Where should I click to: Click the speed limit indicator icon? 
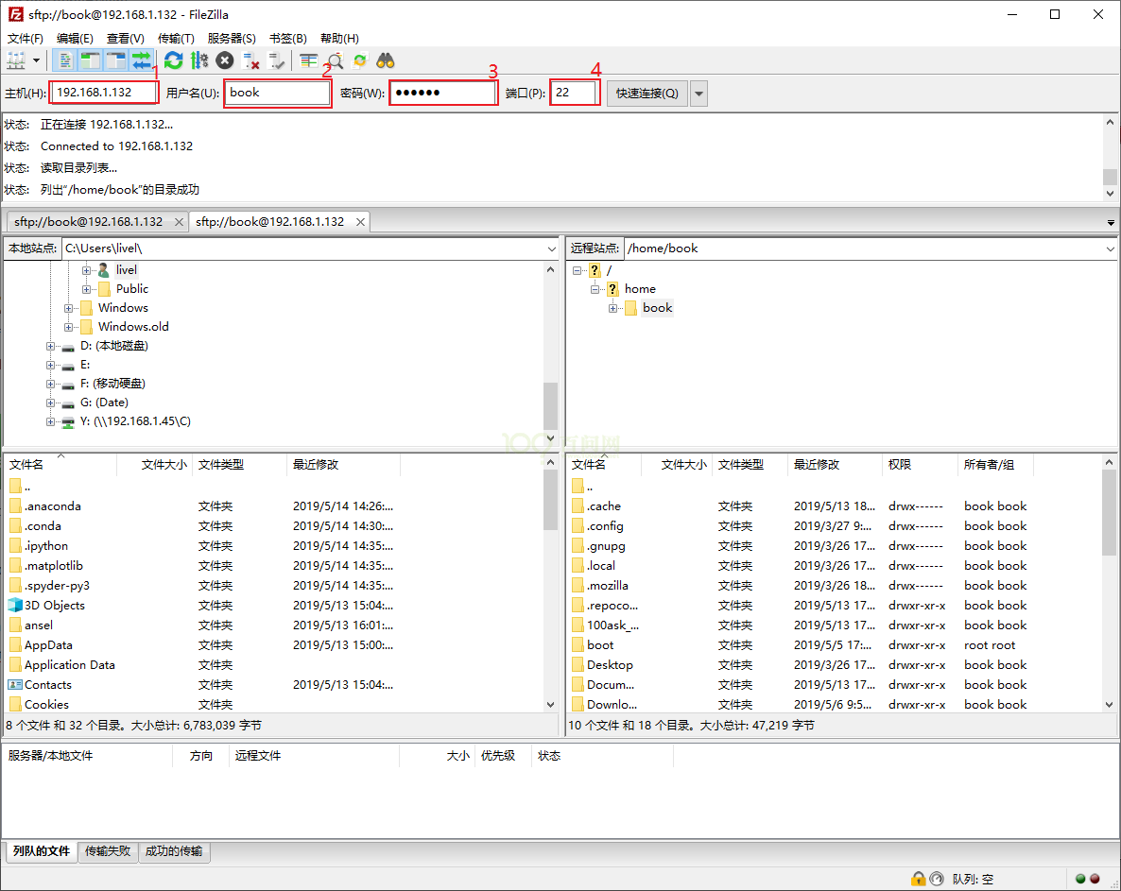(x=936, y=879)
